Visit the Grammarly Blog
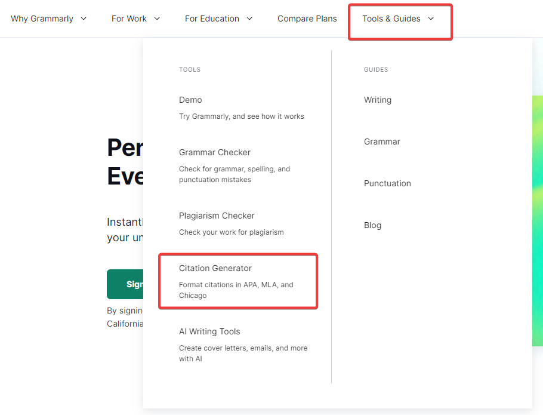 (x=372, y=225)
